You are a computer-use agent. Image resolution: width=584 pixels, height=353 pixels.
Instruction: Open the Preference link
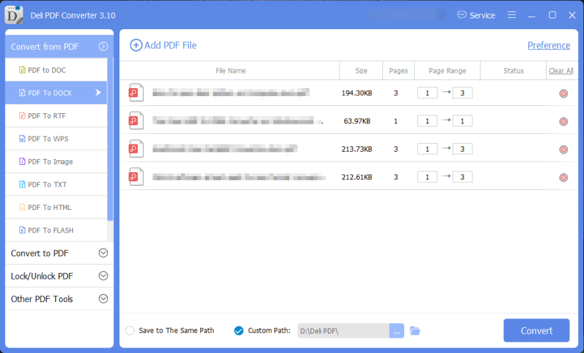pyautogui.click(x=548, y=45)
